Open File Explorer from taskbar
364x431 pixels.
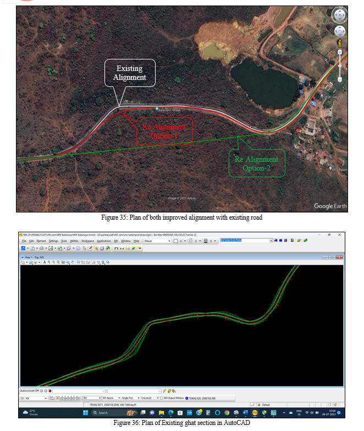(162, 413)
